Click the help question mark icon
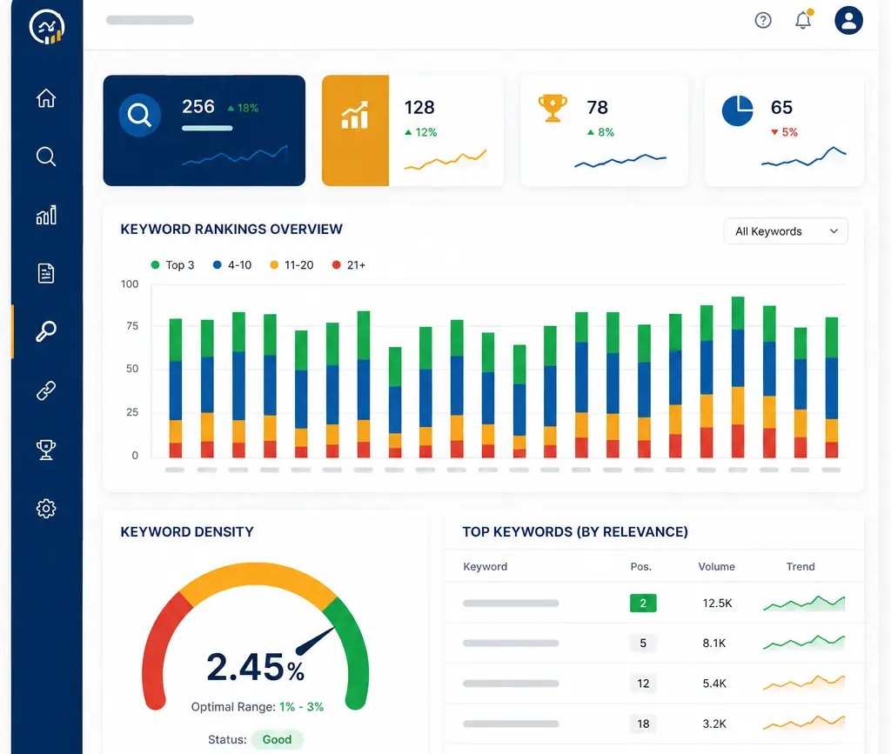The height and width of the screenshot is (754, 891). (x=762, y=21)
